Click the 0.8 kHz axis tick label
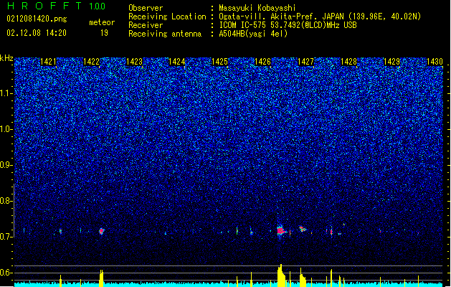 tap(6, 201)
